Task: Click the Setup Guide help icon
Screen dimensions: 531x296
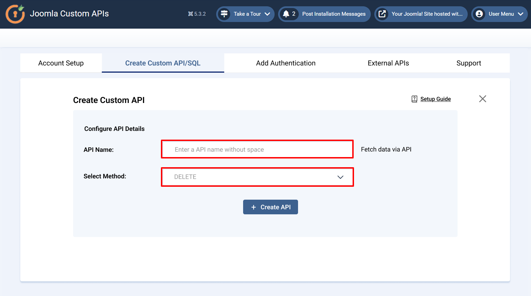Action: [415, 99]
